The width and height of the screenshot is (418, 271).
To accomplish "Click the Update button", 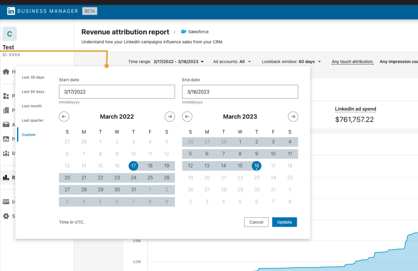I will [284, 222].
